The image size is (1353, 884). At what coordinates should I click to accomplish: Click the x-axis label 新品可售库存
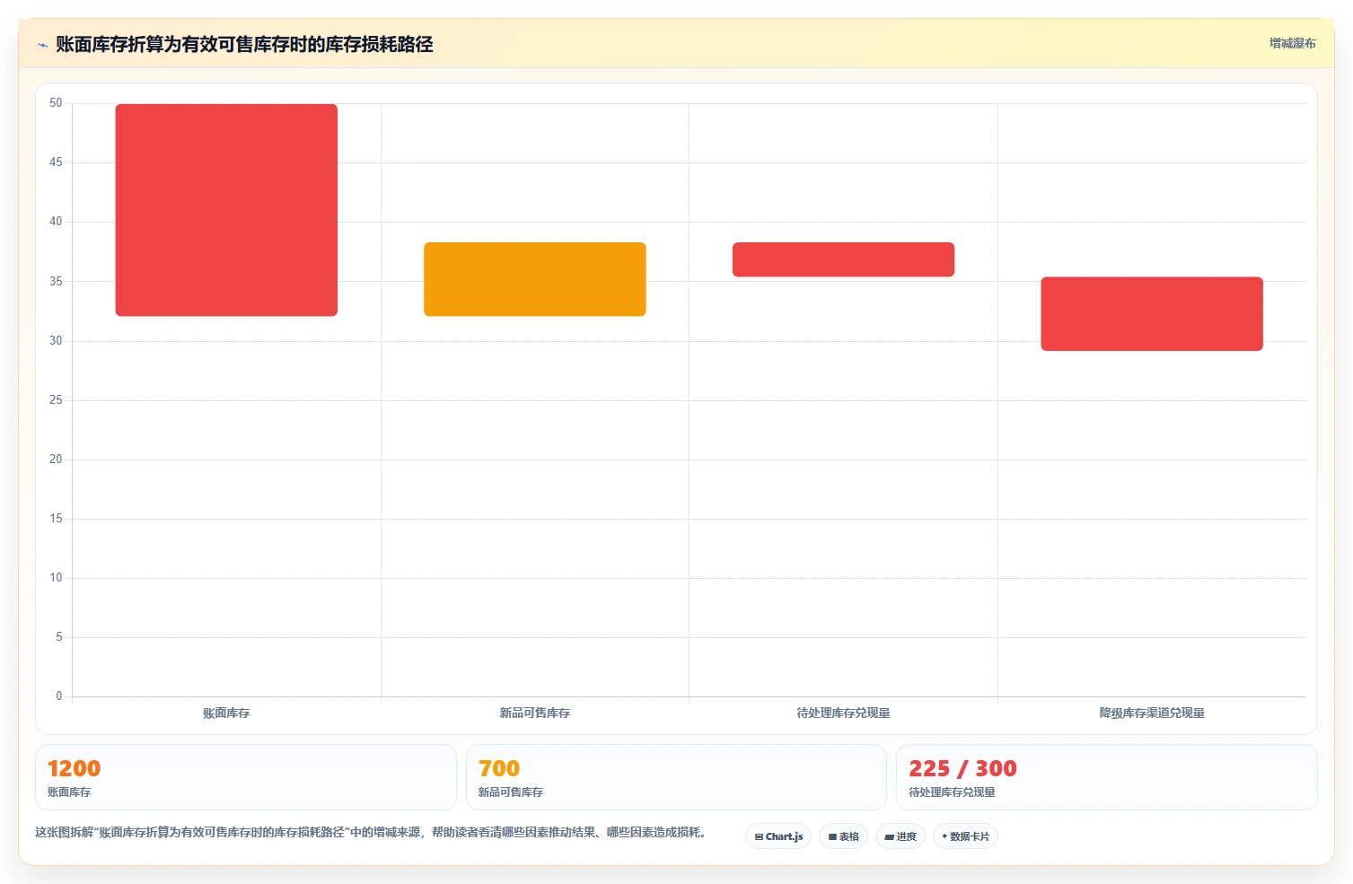pyautogui.click(x=535, y=713)
